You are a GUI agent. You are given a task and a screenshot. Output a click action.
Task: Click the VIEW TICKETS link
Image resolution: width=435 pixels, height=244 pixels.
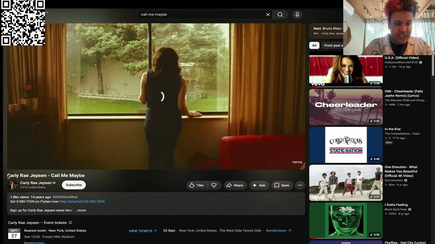pyautogui.click(x=143, y=231)
